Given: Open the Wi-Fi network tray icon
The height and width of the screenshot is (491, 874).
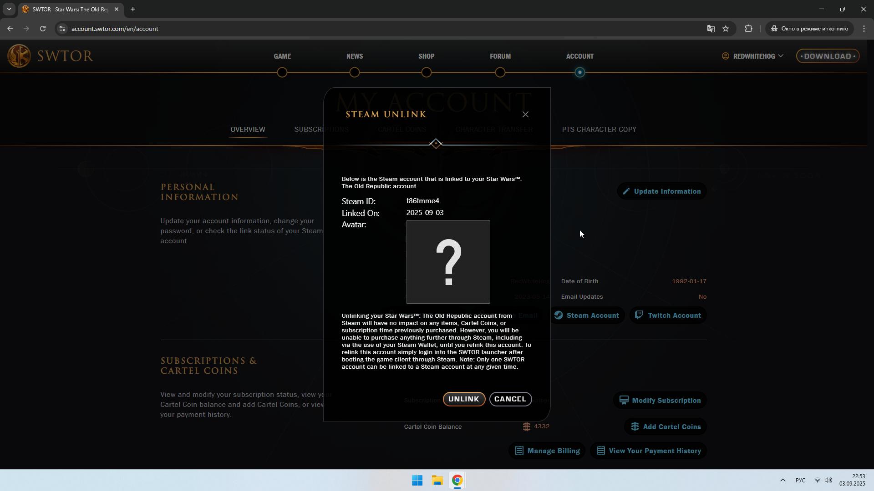Looking at the screenshot, I should coord(818,481).
